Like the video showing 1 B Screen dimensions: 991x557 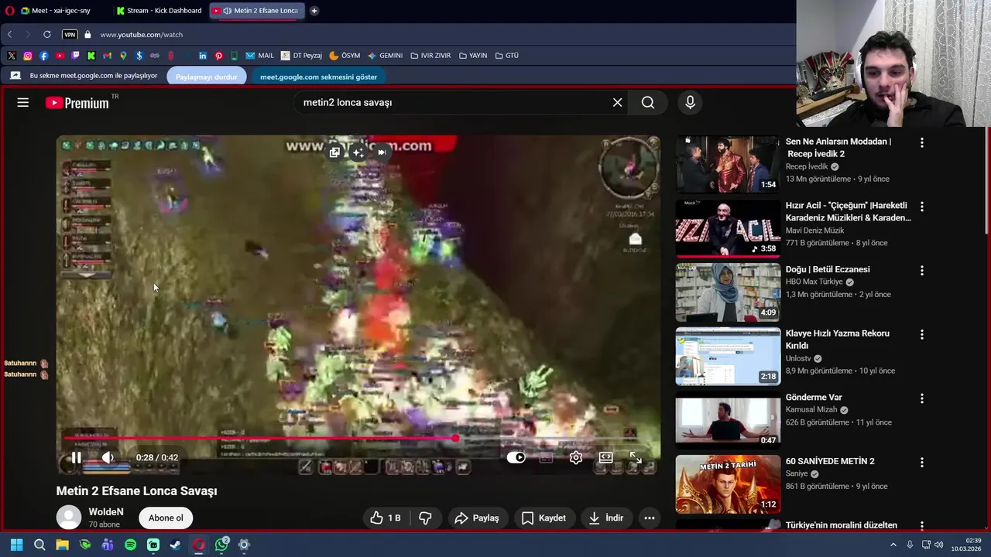coord(385,518)
